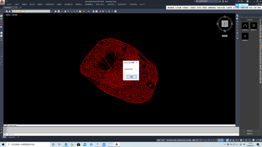
Task: Click the Undo arrow icon
Action: [x=84, y=11]
